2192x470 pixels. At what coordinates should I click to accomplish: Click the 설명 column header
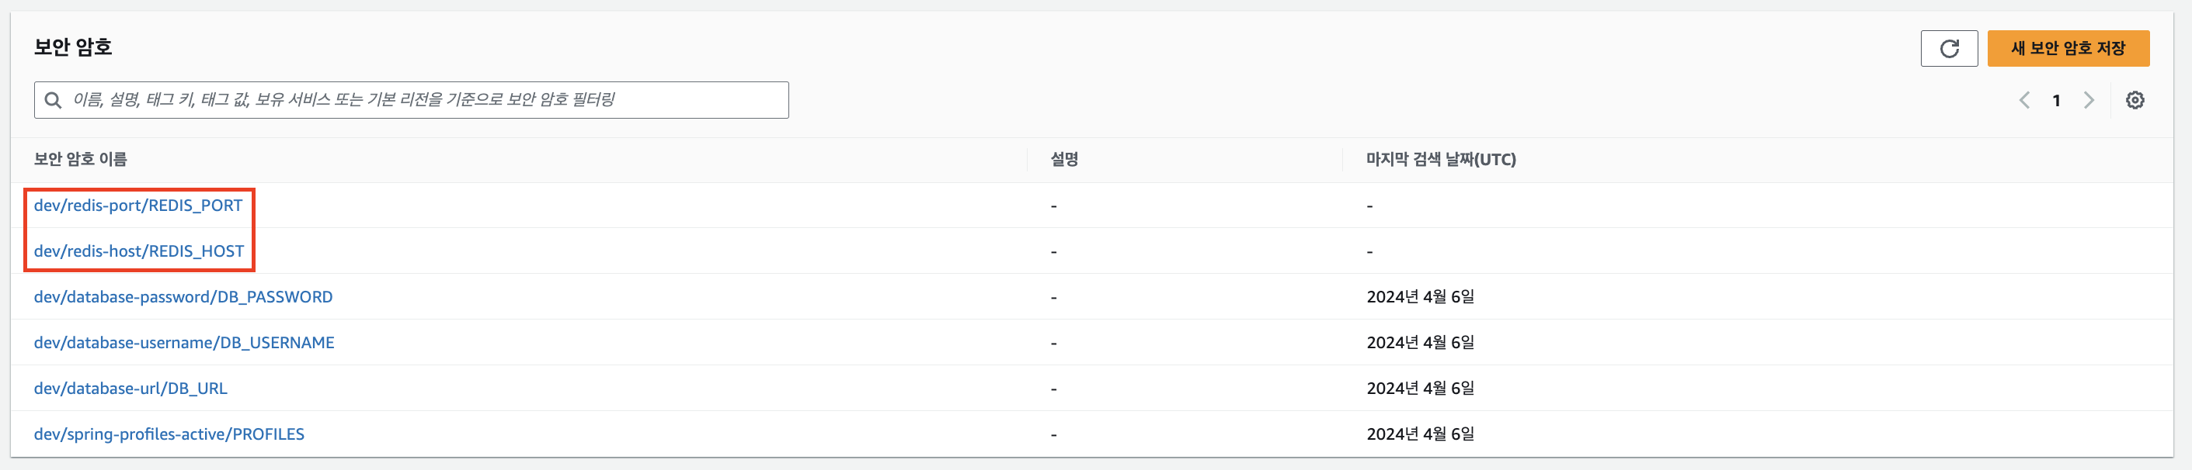click(1063, 160)
